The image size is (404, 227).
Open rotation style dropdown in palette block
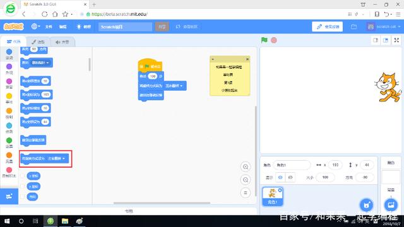[57, 158]
